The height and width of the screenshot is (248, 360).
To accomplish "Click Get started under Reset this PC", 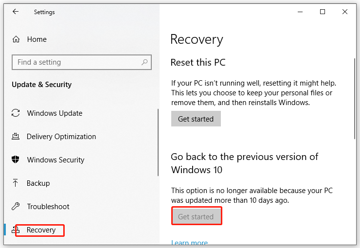I will (x=196, y=119).
